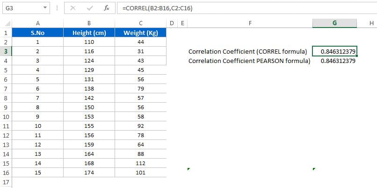This screenshot has width=377, height=188.
Task: Select weight cell with value 57
Action: click(141, 98)
